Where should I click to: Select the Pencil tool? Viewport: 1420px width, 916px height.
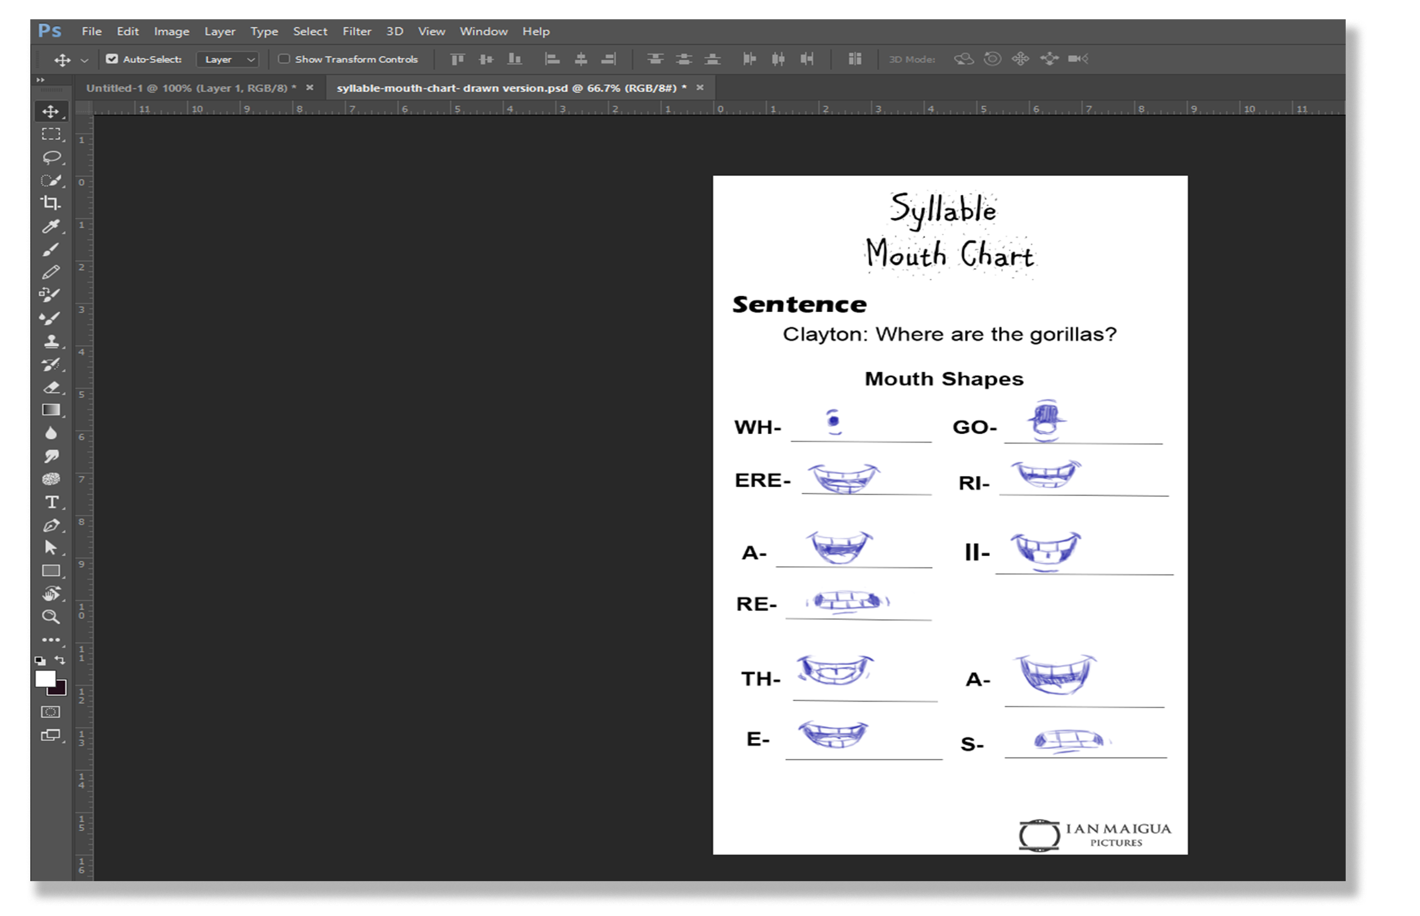tap(50, 272)
